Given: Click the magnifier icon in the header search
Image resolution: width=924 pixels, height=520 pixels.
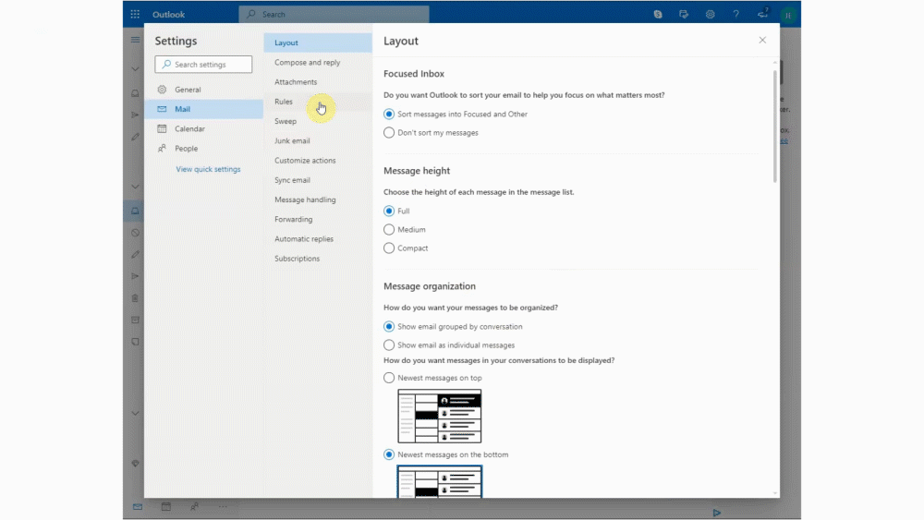Looking at the screenshot, I should (251, 14).
